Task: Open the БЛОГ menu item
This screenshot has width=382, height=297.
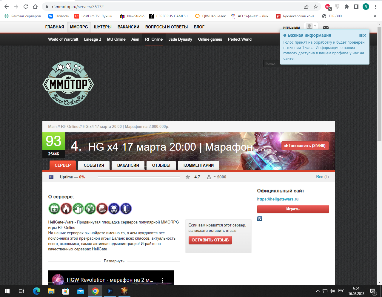Action: [199, 27]
